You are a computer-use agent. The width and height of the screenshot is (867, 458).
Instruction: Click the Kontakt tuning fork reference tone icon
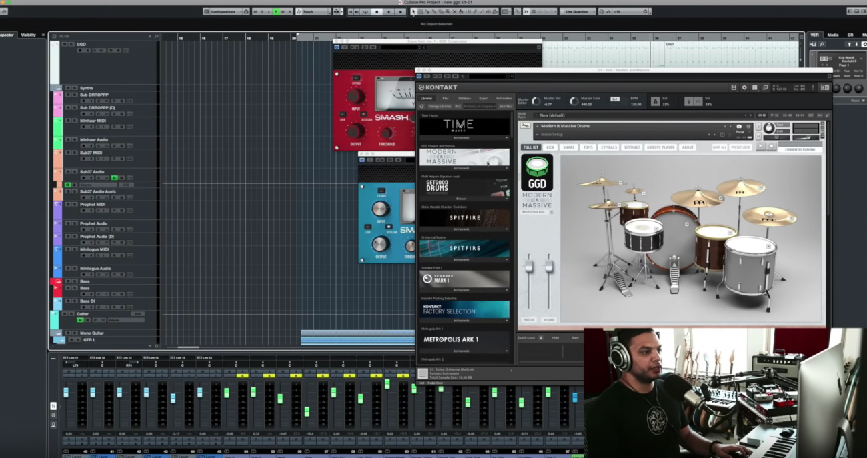(x=689, y=101)
